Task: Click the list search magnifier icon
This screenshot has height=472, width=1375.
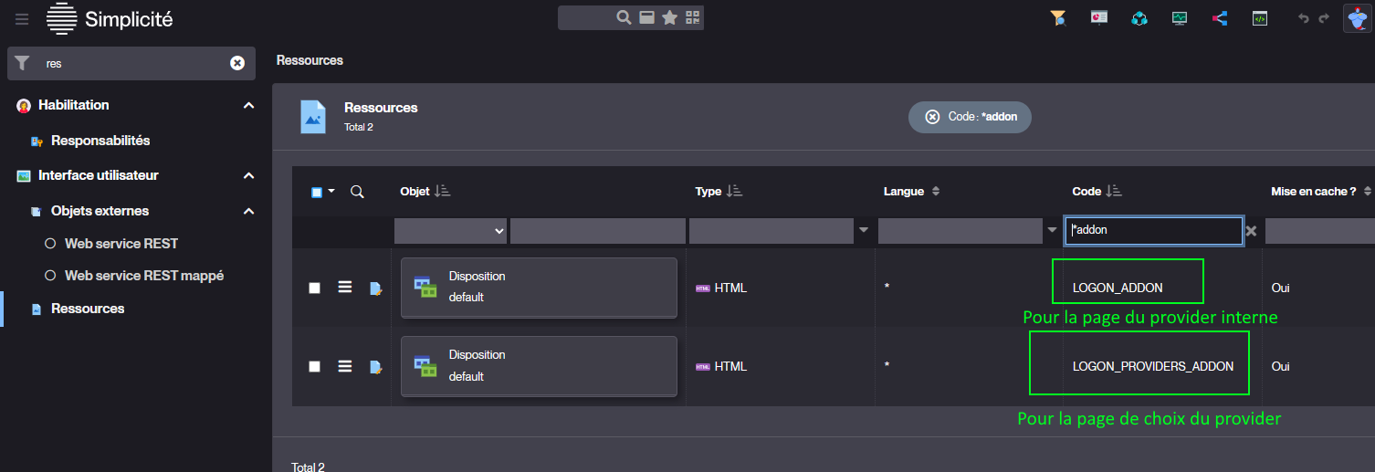Action: point(357,192)
